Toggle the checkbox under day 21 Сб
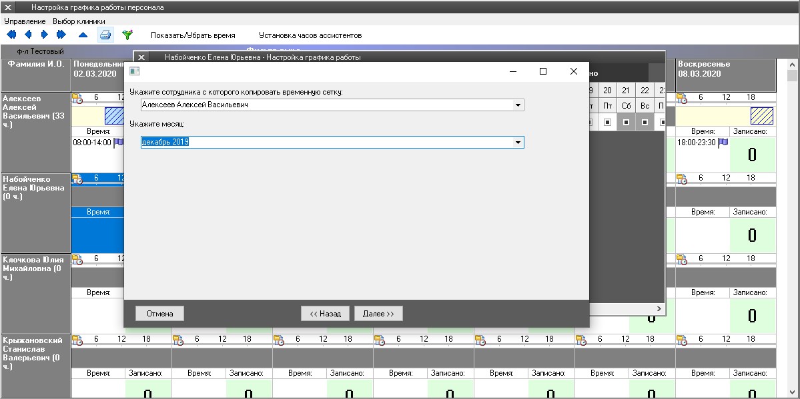The width and height of the screenshot is (800, 399). (626, 123)
